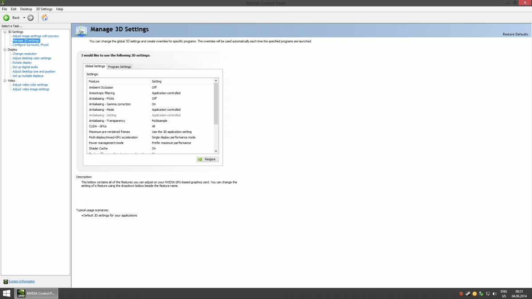The width and height of the screenshot is (532, 299).
Task: Go to the Home page icon
Action: 45,18
